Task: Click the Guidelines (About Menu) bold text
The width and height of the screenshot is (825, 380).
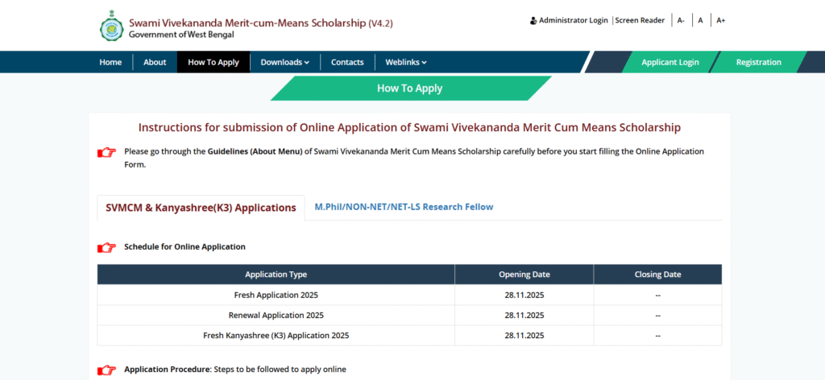Action: [x=255, y=151]
